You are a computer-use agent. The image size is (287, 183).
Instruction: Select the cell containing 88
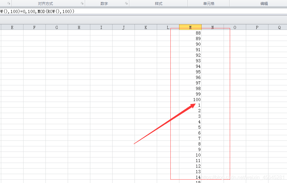191,33
